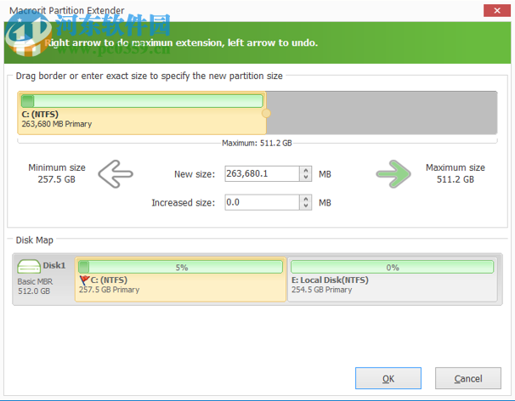Click the '263,680 MB Primary' text
Viewport: 515px width, 401px height.
coord(56,124)
